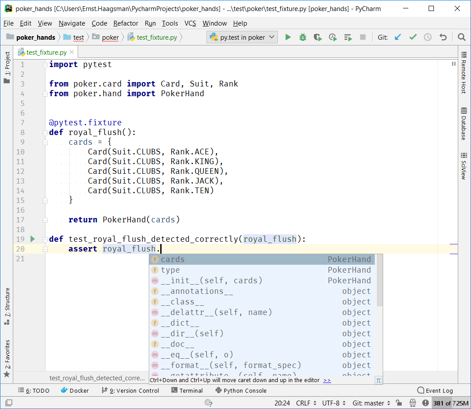Click the inspector hector icon in status bar
Viewport: 471px width, 409px height.
pyautogui.click(x=413, y=403)
